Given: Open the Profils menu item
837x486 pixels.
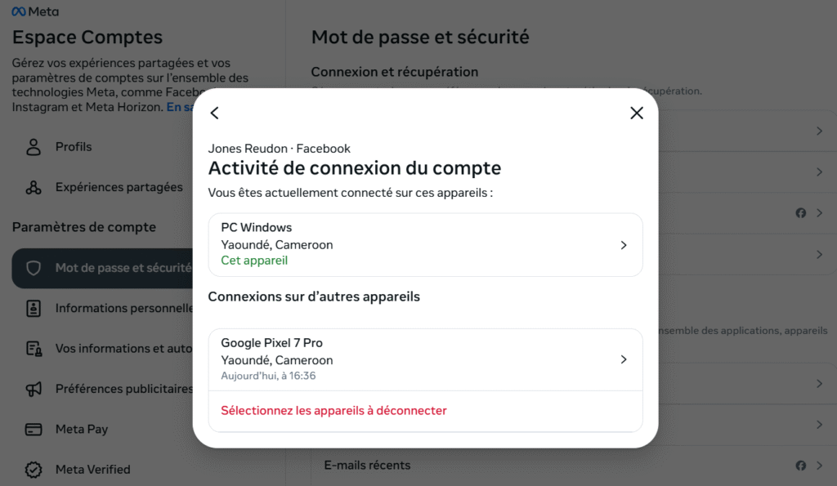Looking at the screenshot, I should point(74,147).
